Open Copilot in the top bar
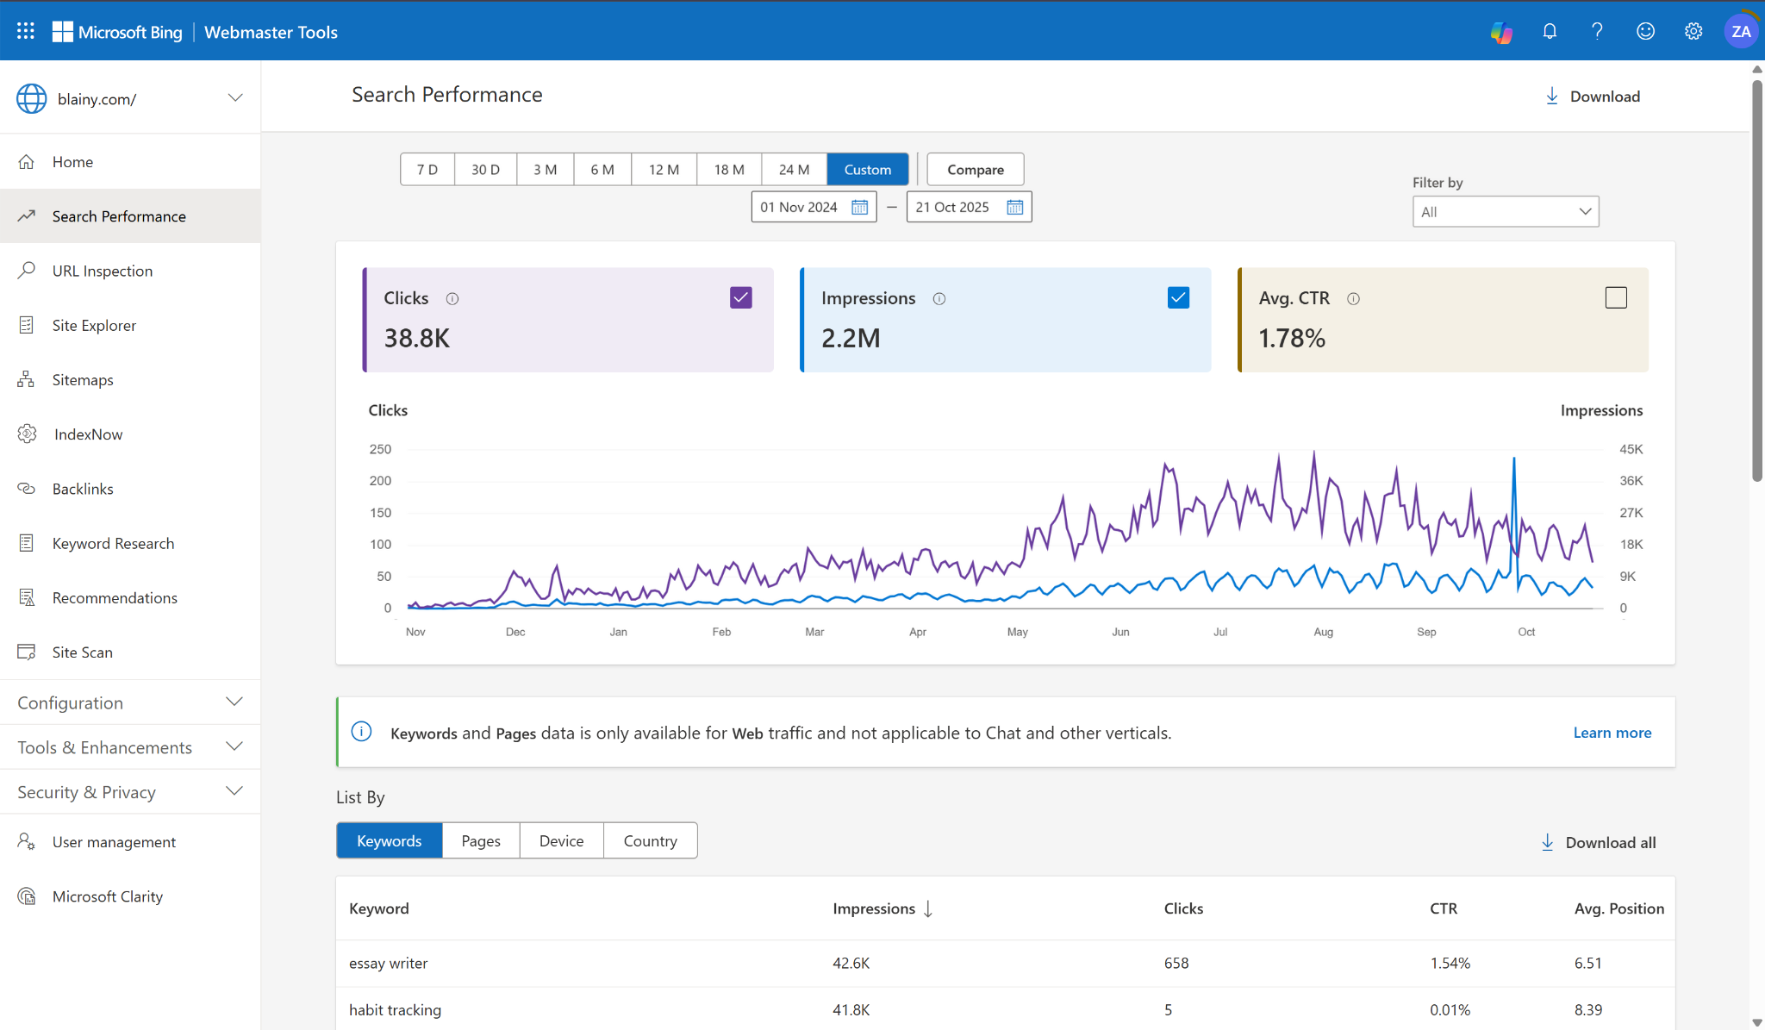Screen dimensions: 1765x1030 [x=1500, y=31]
